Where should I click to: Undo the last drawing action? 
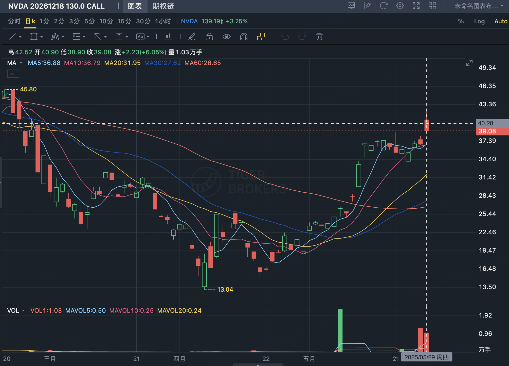pyautogui.click(x=285, y=37)
